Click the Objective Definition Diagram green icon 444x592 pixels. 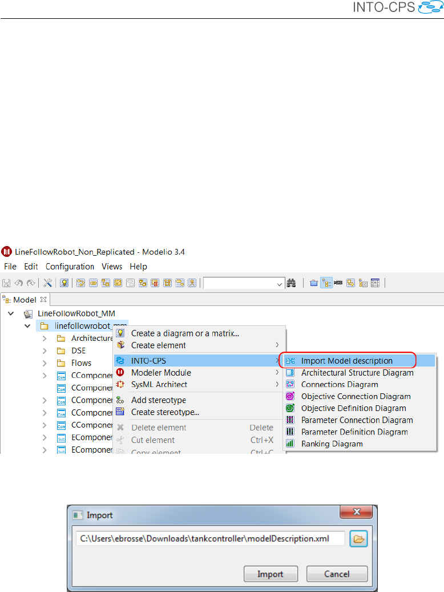coord(290,408)
